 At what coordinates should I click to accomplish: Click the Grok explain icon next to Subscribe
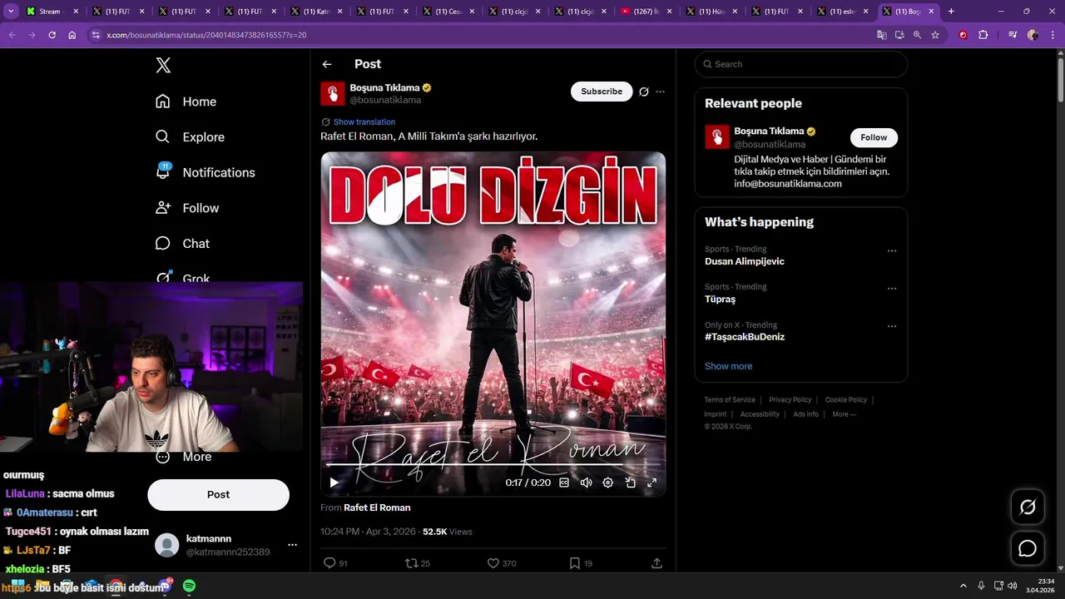pyautogui.click(x=643, y=92)
